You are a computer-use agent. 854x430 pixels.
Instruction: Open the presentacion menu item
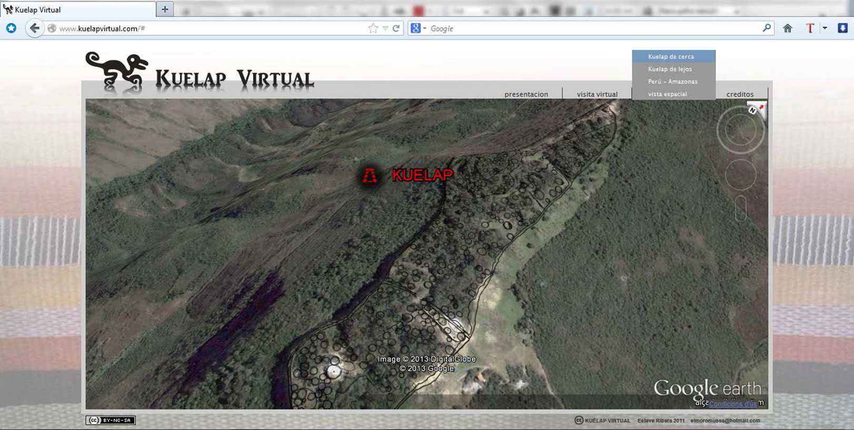[x=526, y=94]
